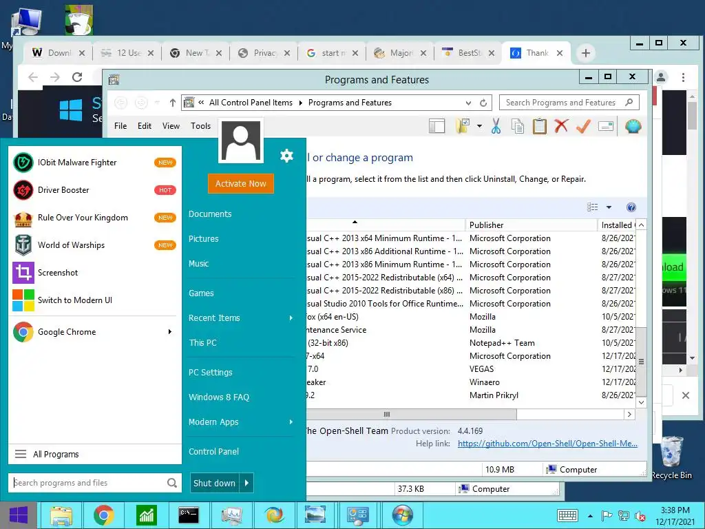Open Chrome three-dot menu
This screenshot has width=705, height=529.
click(x=683, y=77)
